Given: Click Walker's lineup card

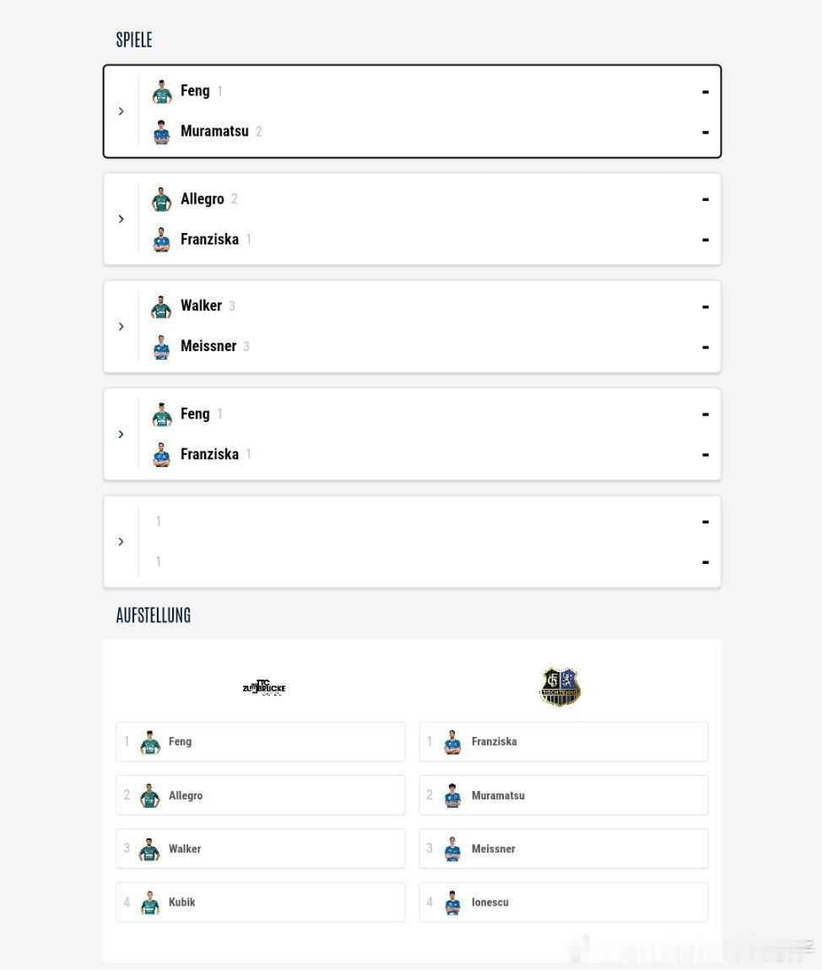Looking at the screenshot, I should pyautogui.click(x=260, y=848).
